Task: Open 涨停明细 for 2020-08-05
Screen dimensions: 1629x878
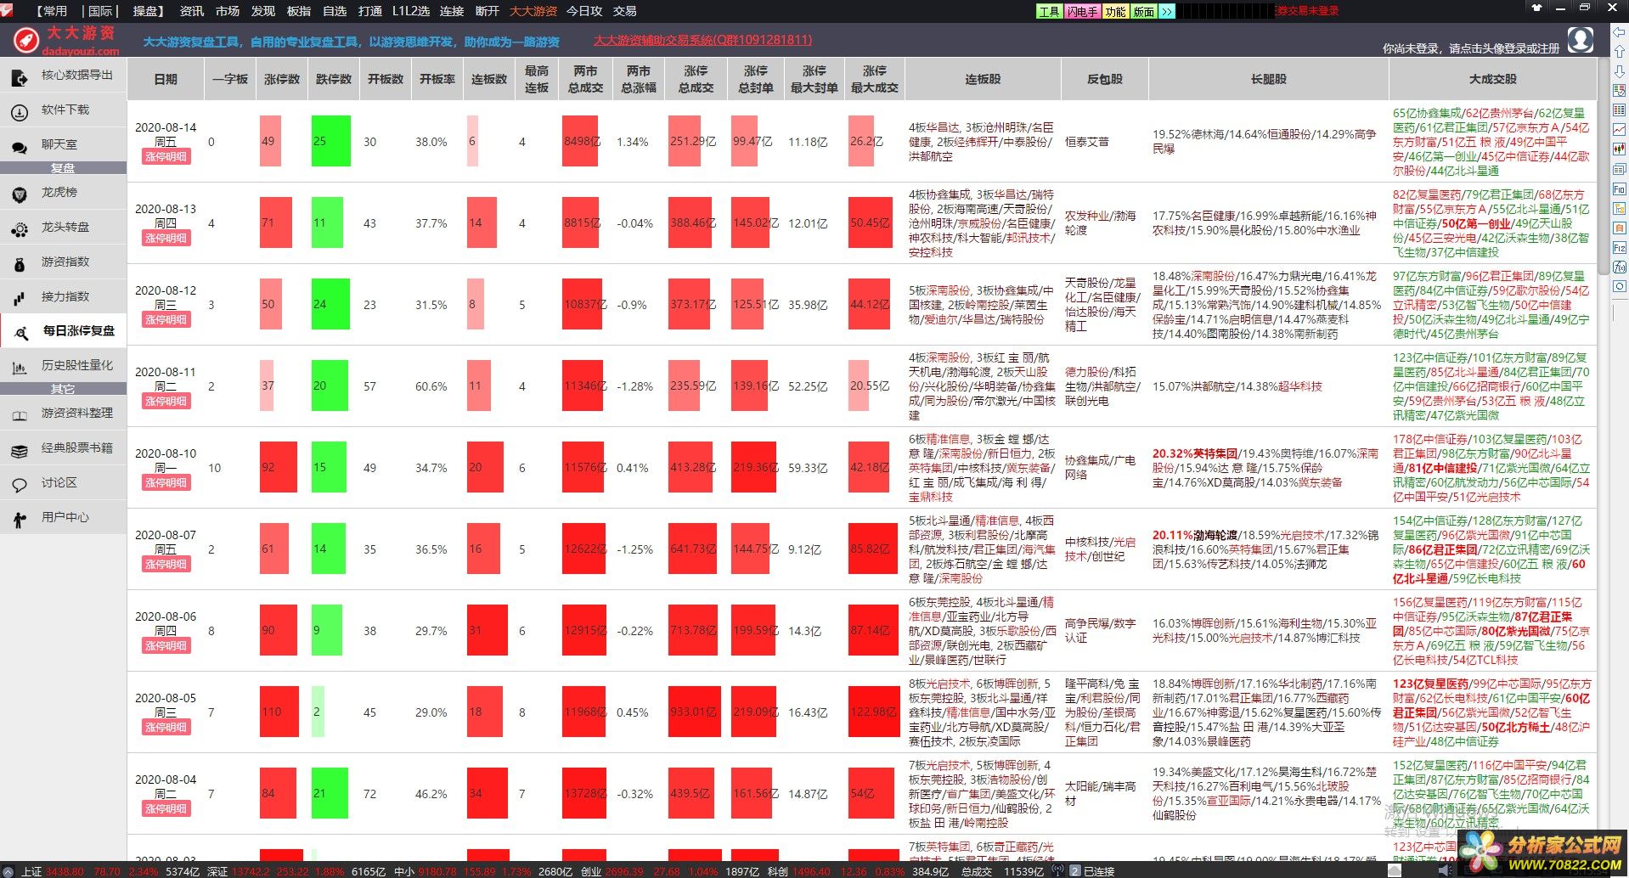Action: tap(166, 727)
